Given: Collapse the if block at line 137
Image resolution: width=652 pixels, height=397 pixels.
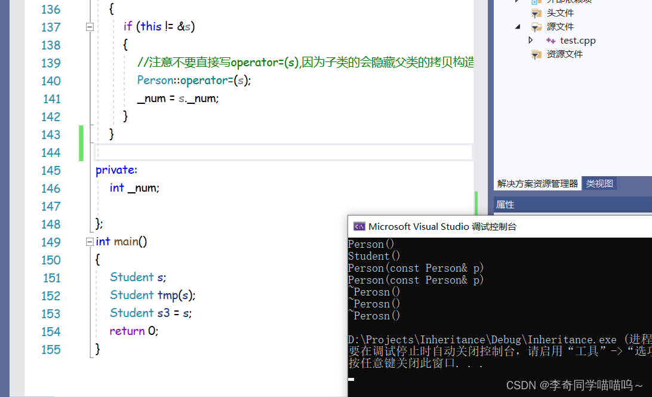Looking at the screenshot, I should click(x=90, y=27).
